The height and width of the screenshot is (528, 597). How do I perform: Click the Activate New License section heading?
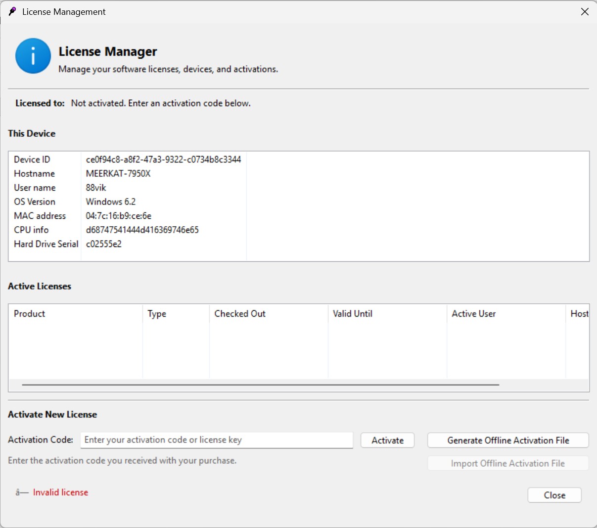(52, 414)
